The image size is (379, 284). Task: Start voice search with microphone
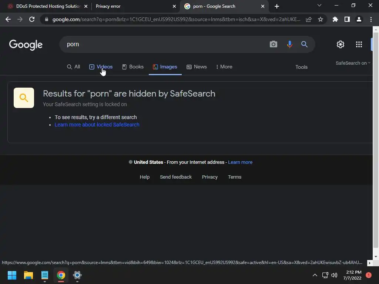pyautogui.click(x=289, y=44)
